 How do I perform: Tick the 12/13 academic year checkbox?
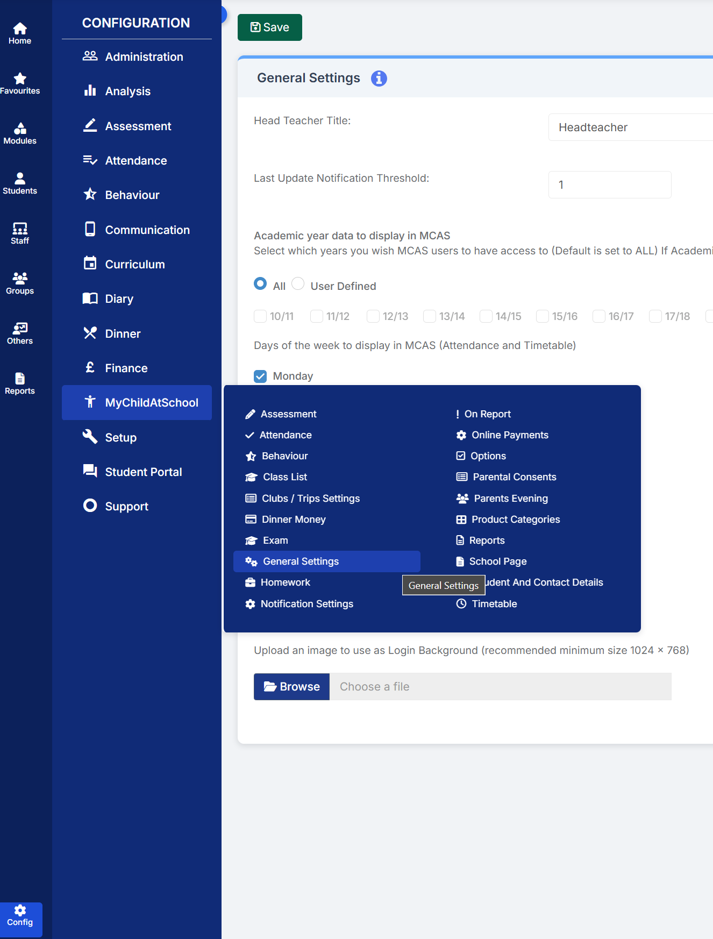(373, 316)
